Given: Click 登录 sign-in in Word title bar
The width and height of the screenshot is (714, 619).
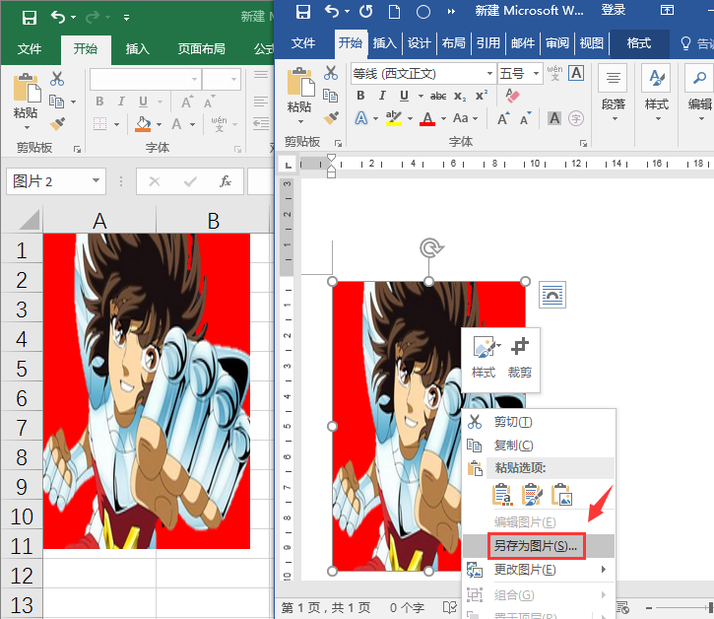Looking at the screenshot, I should pyautogui.click(x=613, y=11).
